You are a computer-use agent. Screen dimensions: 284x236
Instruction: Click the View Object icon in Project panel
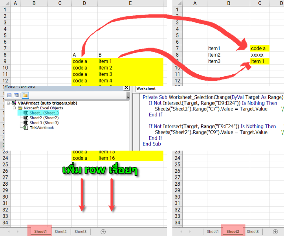coord(16,95)
